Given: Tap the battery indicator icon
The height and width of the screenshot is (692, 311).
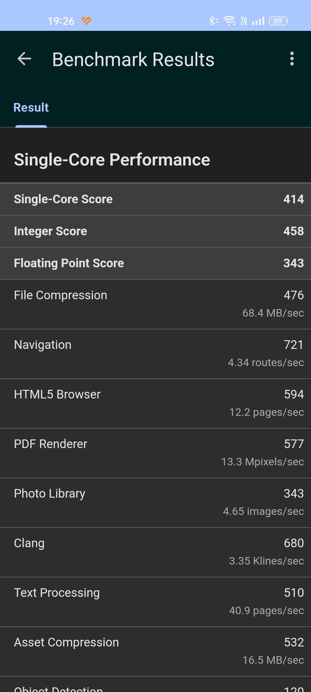Looking at the screenshot, I should pyautogui.click(x=278, y=21).
